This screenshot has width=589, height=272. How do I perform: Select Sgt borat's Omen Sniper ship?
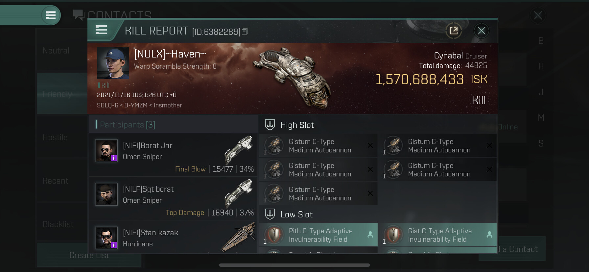pyautogui.click(x=239, y=193)
